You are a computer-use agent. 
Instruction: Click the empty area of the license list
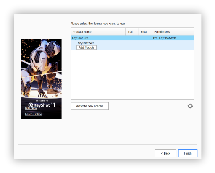tap(132, 74)
